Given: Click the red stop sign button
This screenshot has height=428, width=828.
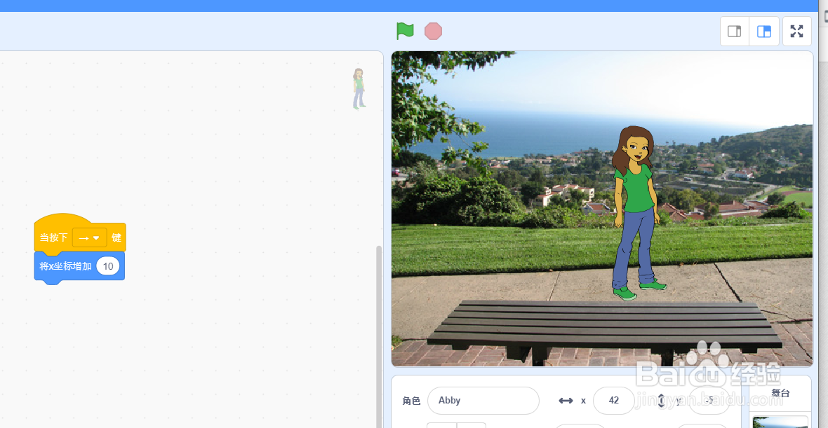Looking at the screenshot, I should [x=433, y=31].
